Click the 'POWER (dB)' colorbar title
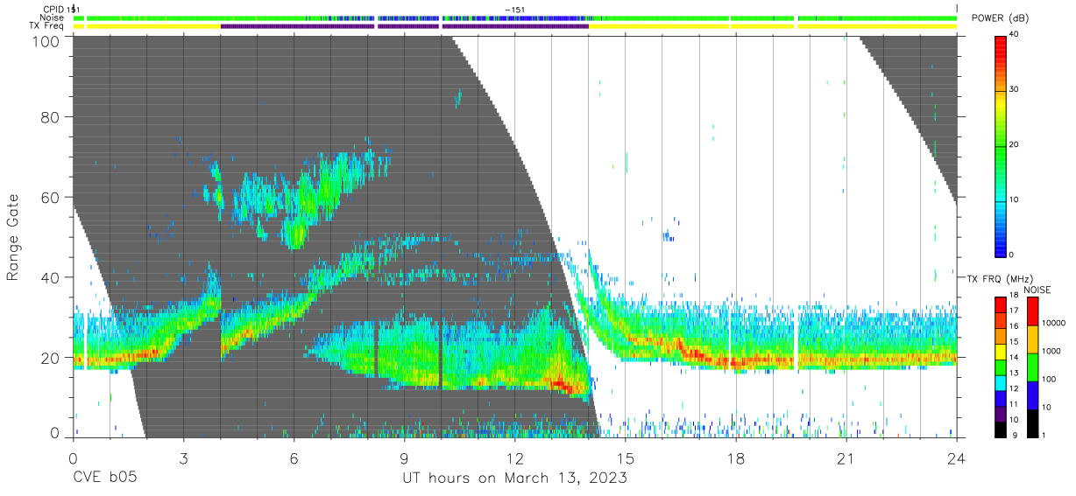This screenshot has width=1076, height=496. click(999, 18)
